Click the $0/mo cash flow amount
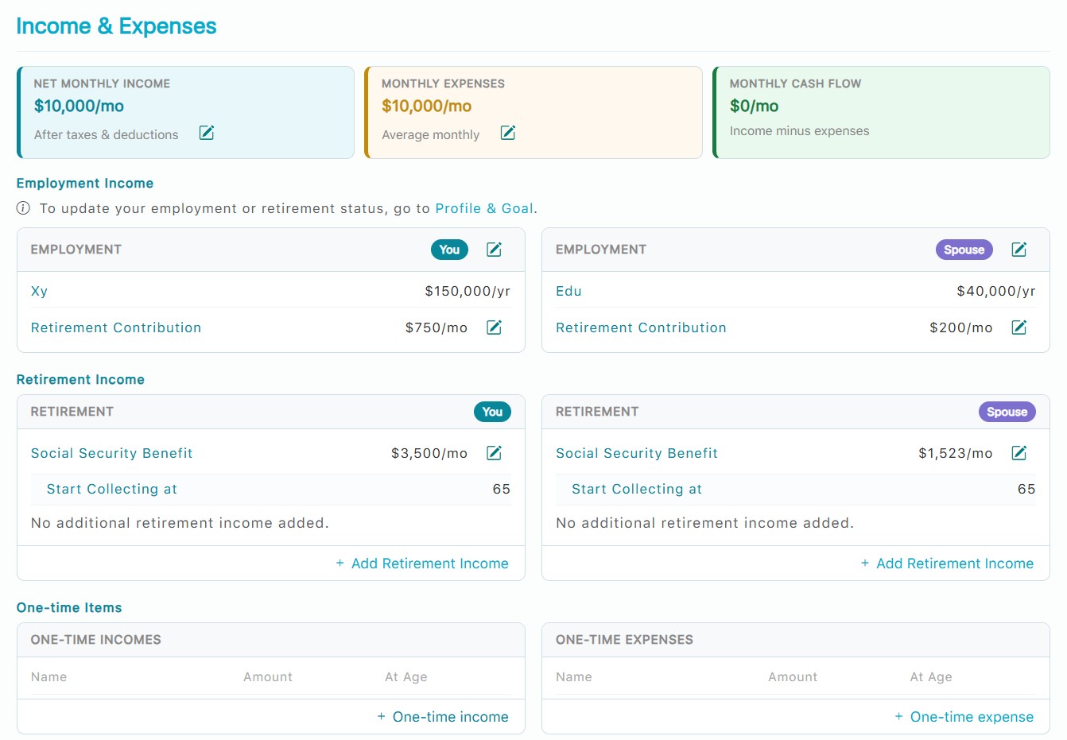 [x=755, y=106]
